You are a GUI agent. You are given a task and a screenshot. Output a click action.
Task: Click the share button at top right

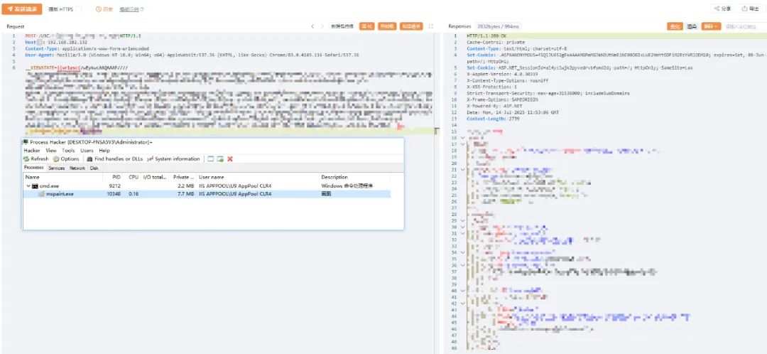click(722, 9)
